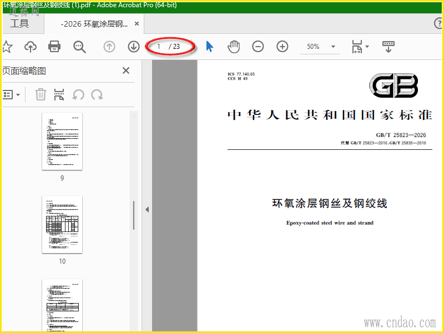This screenshot has height=333, width=444.
Task: Switch to the 环氧涂层钢 document tab
Action: tap(94, 24)
